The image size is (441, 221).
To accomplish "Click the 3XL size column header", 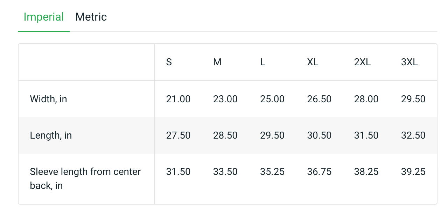I will pos(409,62).
